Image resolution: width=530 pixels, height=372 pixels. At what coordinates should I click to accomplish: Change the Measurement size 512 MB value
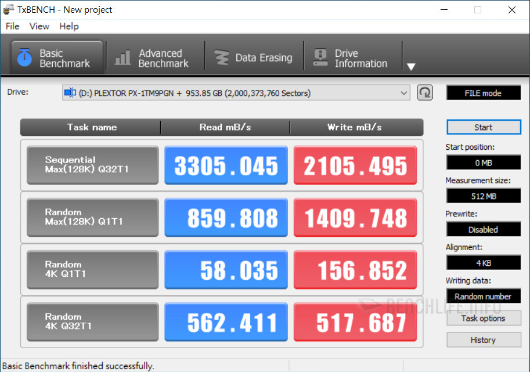[x=483, y=196]
